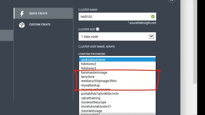
Task: Choose mysqlbackup storage account
Action: click(x=118, y=85)
